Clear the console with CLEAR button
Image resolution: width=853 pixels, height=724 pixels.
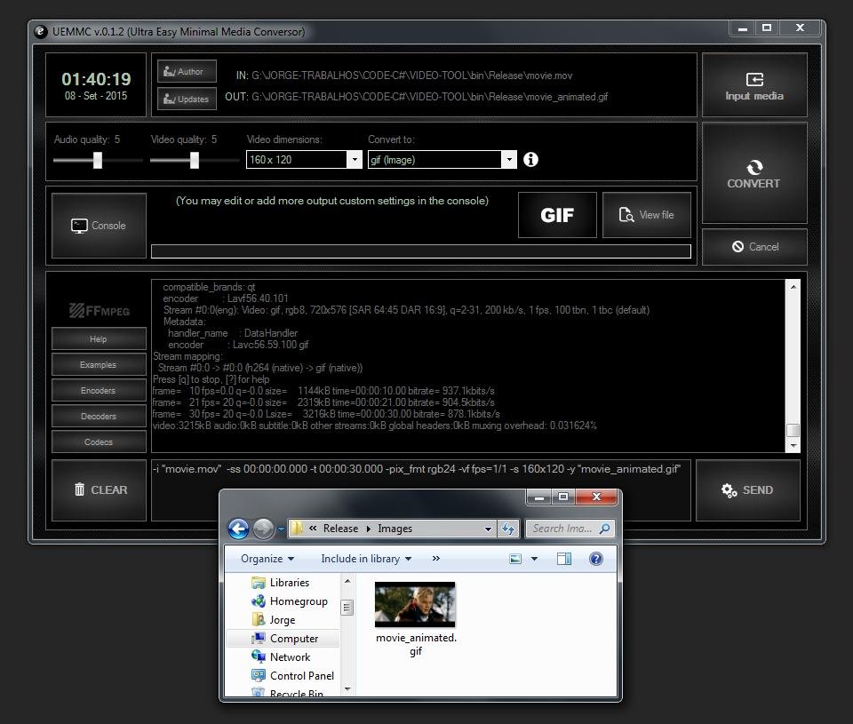point(99,490)
